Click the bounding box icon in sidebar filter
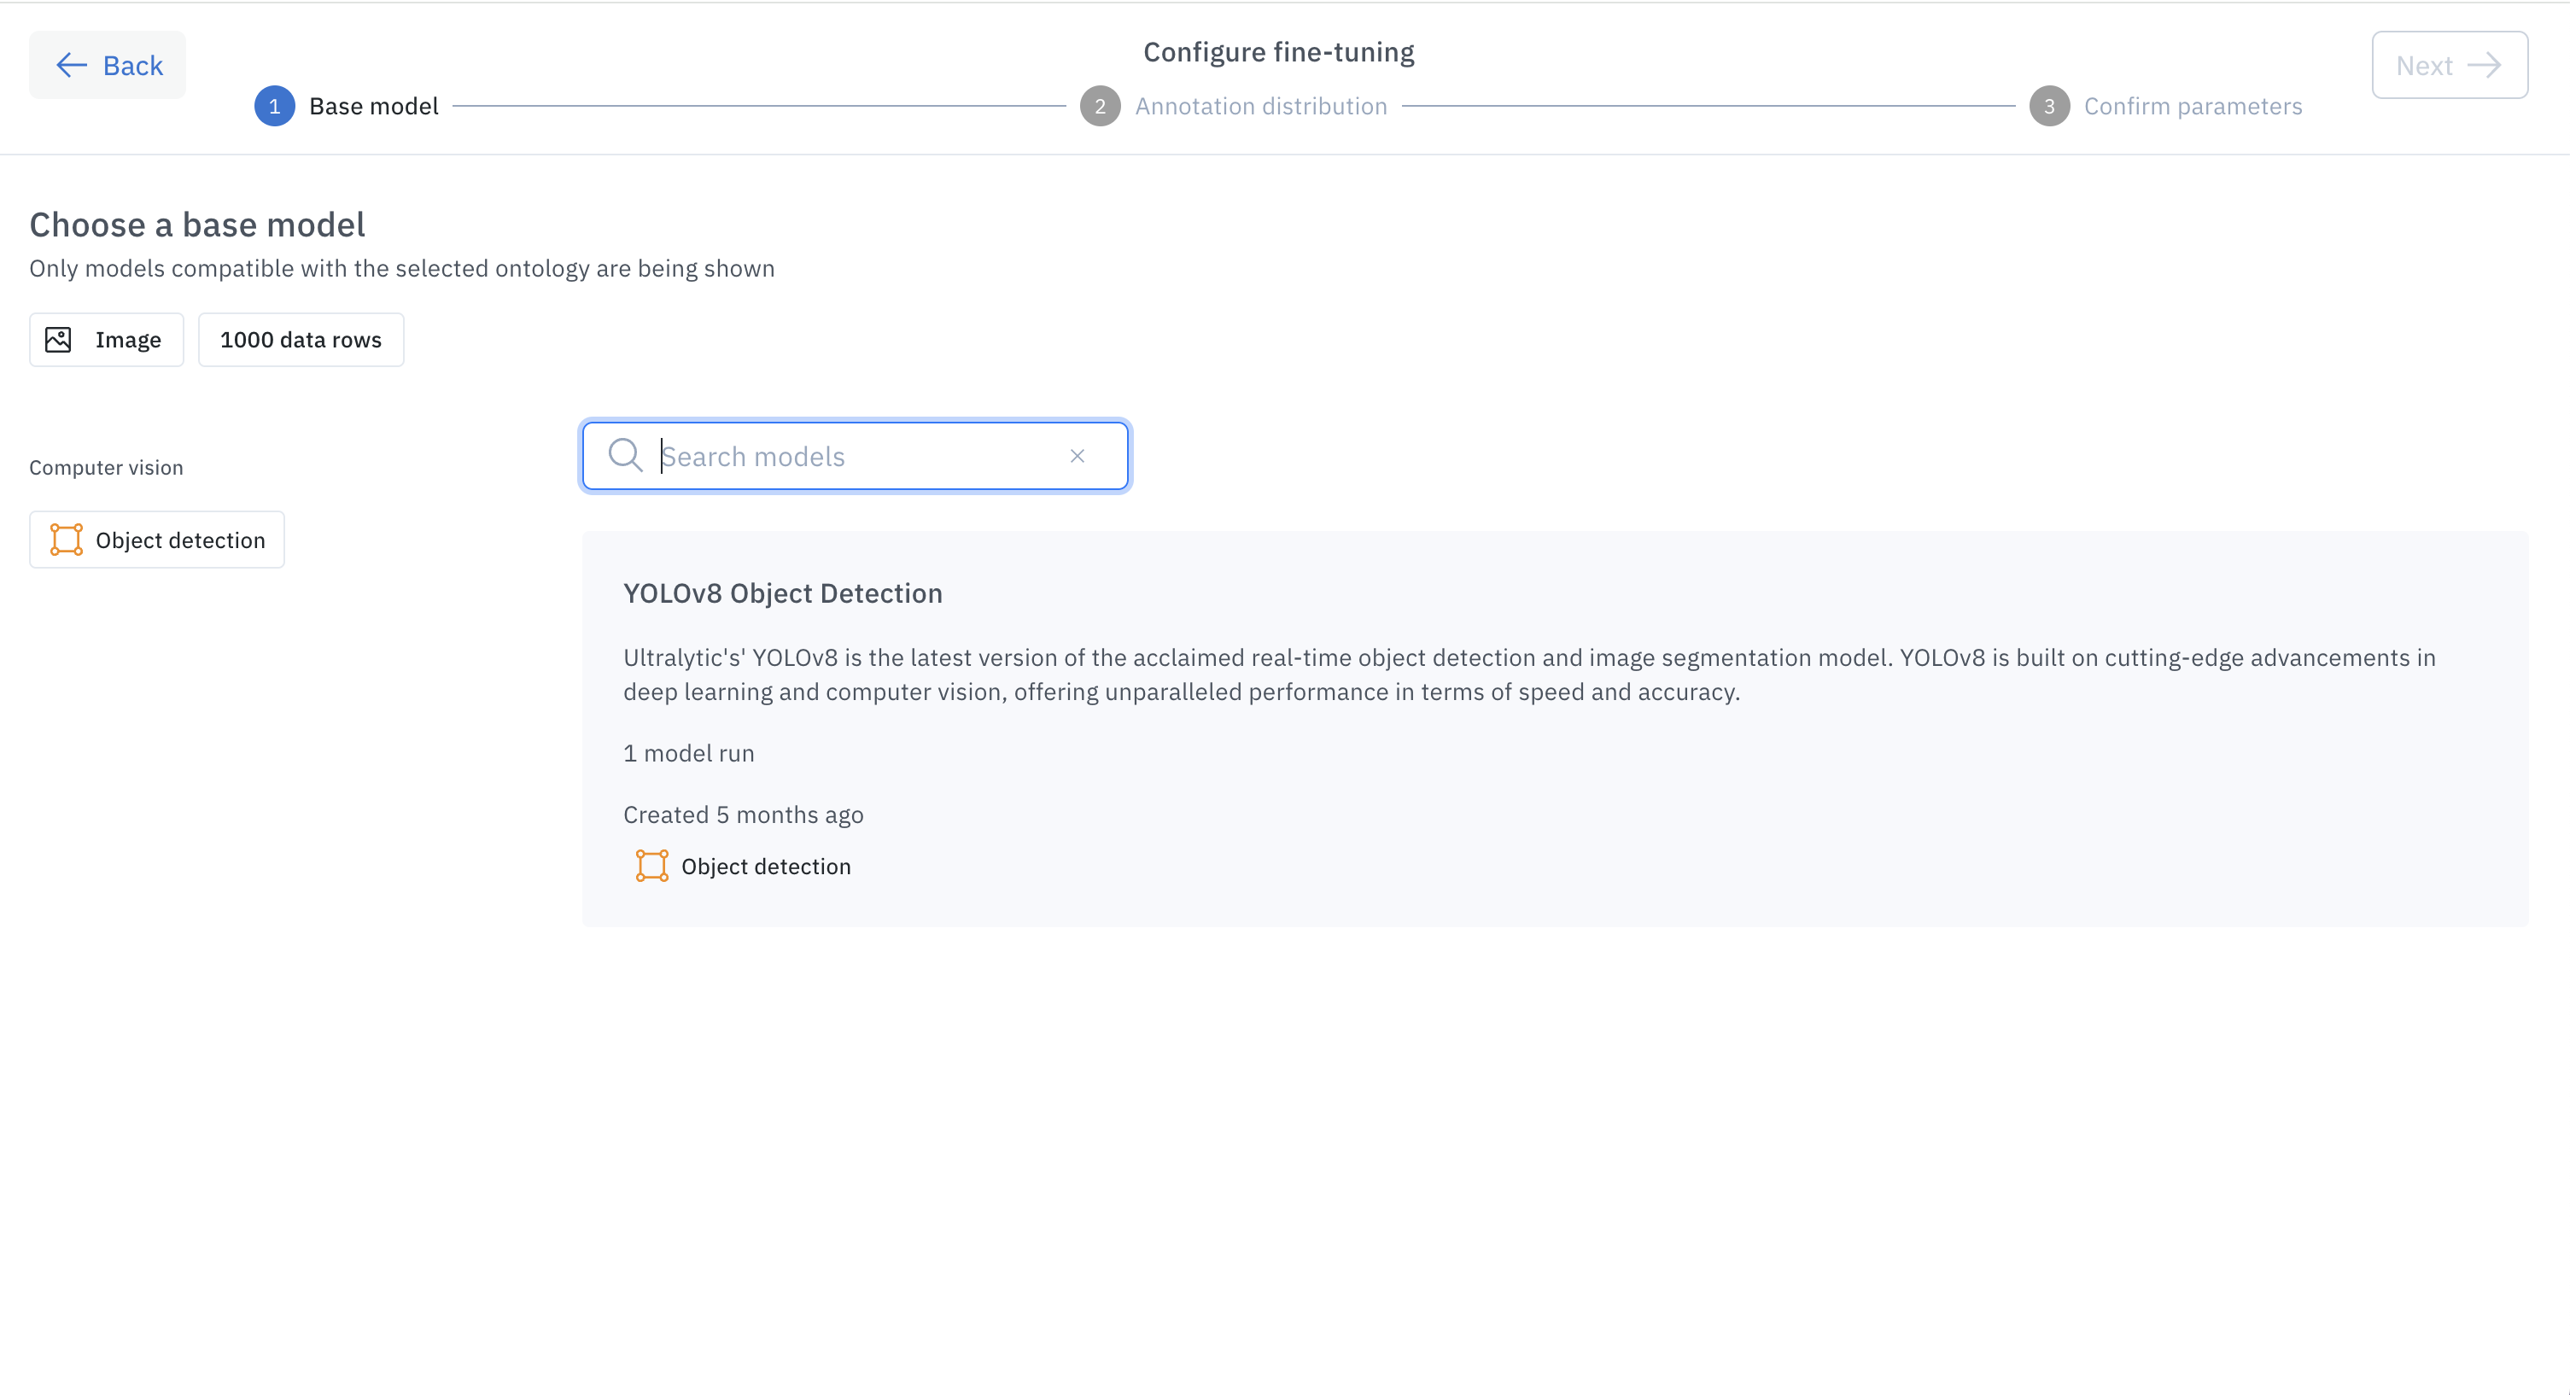 67,540
